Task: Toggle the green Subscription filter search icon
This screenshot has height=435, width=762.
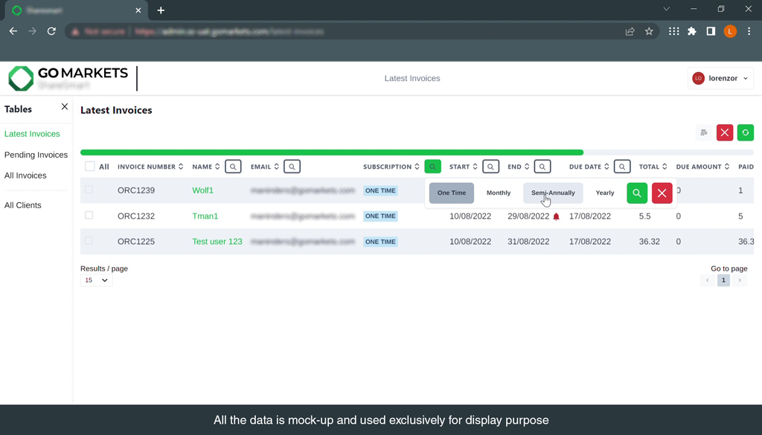Action: (x=432, y=167)
